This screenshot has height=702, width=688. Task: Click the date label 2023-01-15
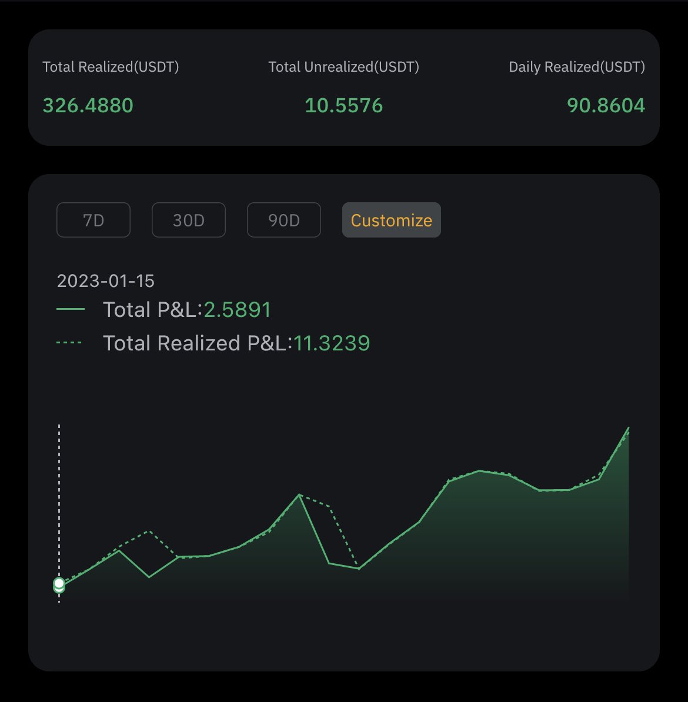(105, 281)
